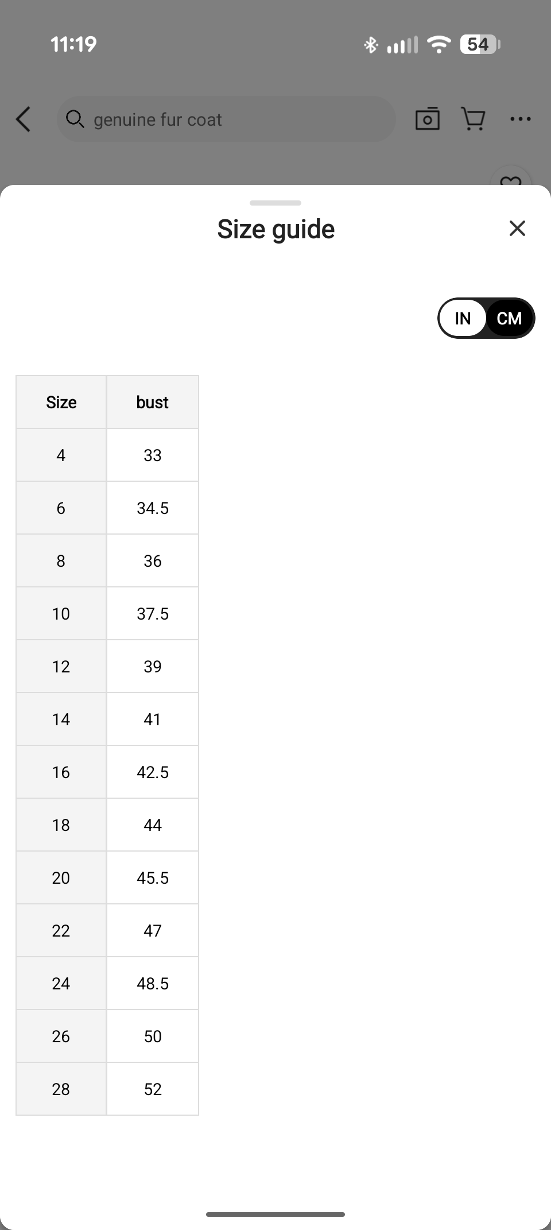Open the three-dot more options menu

click(x=520, y=119)
